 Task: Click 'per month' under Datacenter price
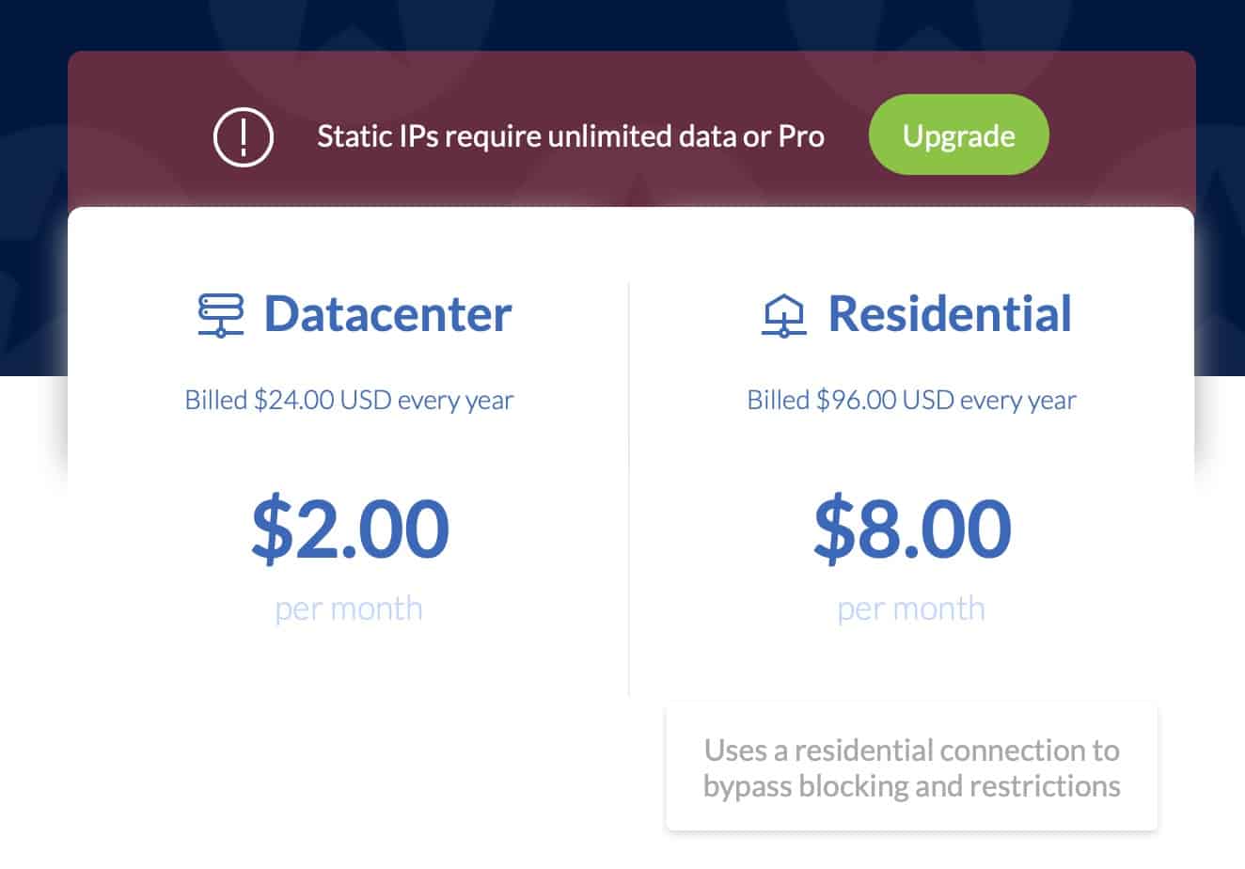coord(349,608)
